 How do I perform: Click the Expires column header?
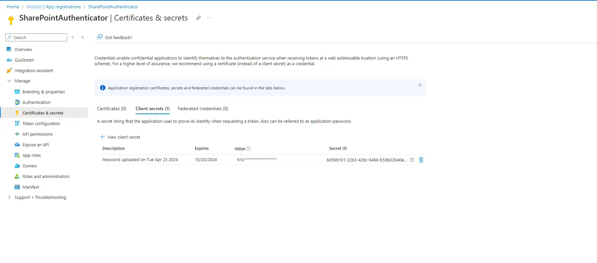(202, 148)
